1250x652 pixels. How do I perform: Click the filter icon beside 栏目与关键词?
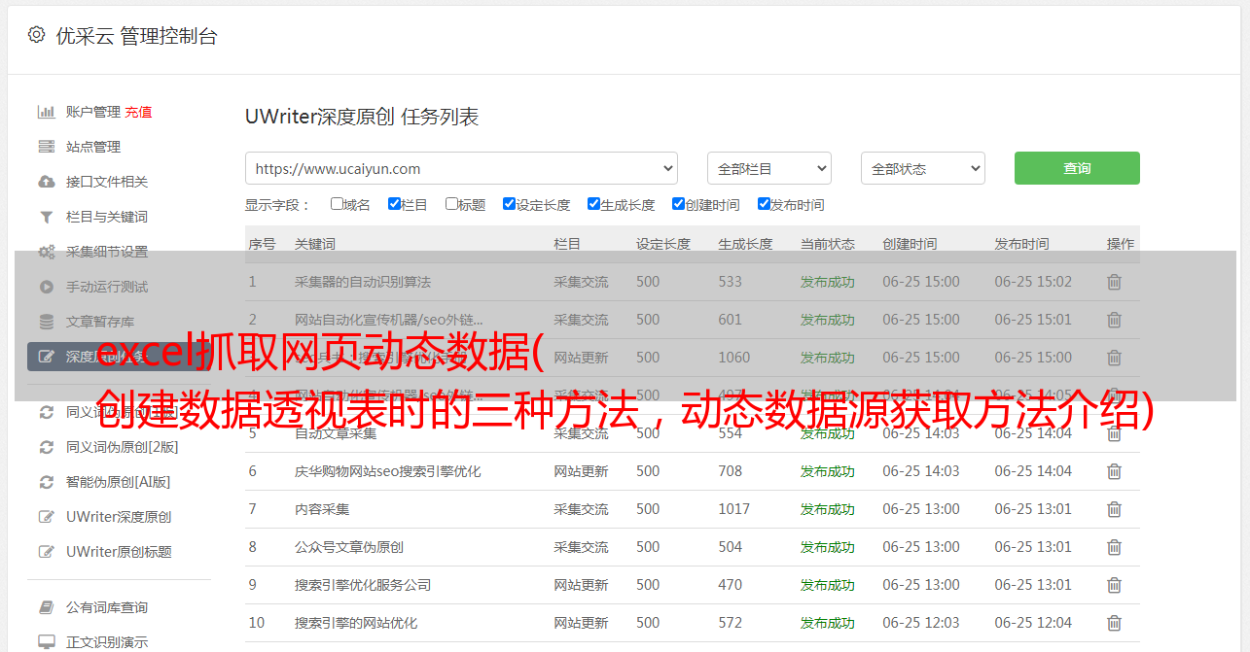click(46, 217)
